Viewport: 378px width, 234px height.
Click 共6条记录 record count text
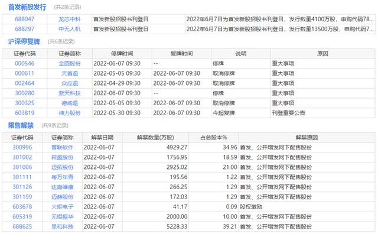point(61,41)
